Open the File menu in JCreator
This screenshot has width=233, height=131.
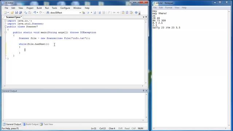click(7, 8)
